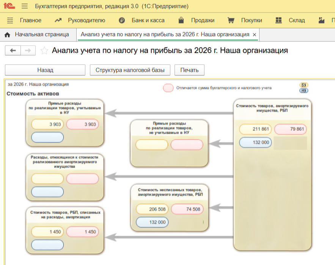335x265 pixels.
Task: Click the pink 74 508 value
Action: (x=187, y=209)
